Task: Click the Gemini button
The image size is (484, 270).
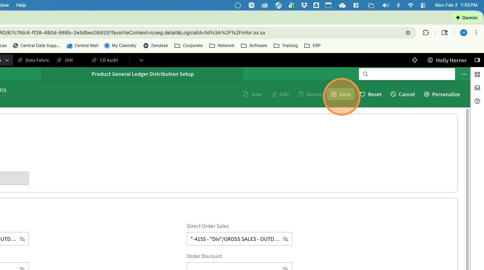Action: (x=466, y=18)
